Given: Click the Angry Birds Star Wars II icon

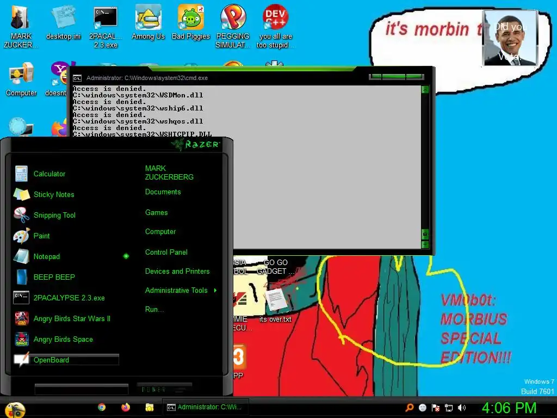Looking at the screenshot, I should (x=21, y=318).
